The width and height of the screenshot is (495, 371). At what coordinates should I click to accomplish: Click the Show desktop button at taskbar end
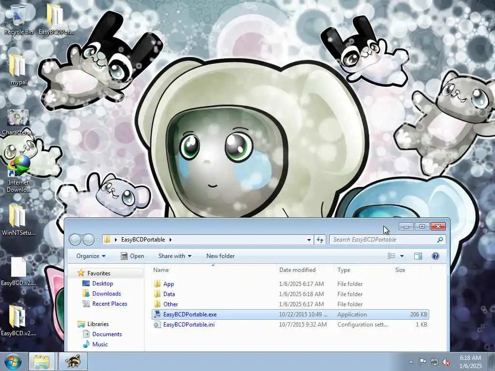point(492,361)
